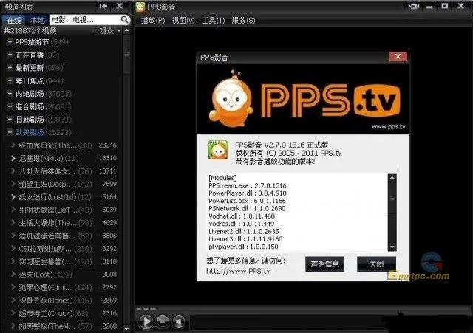
Task: Click PowerPlayer.dll : 3.0.4.918 line
Action: [x=248, y=193]
